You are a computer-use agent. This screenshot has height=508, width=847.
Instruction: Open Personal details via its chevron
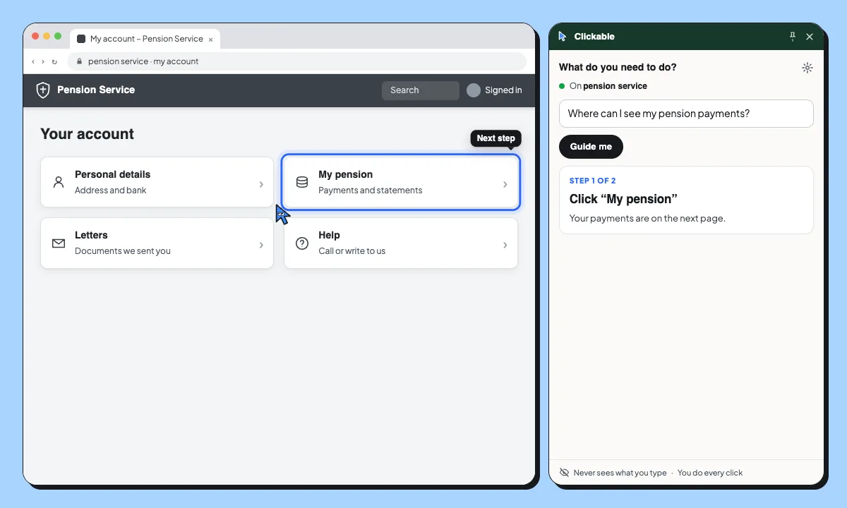pyautogui.click(x=261, y=184)
